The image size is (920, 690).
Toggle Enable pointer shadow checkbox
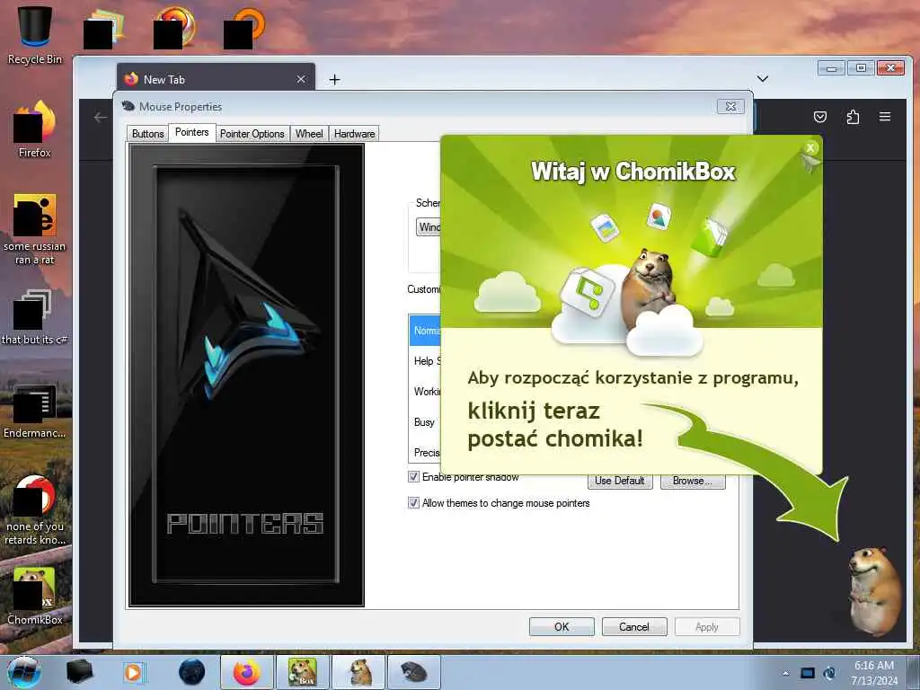pos(413,476)
